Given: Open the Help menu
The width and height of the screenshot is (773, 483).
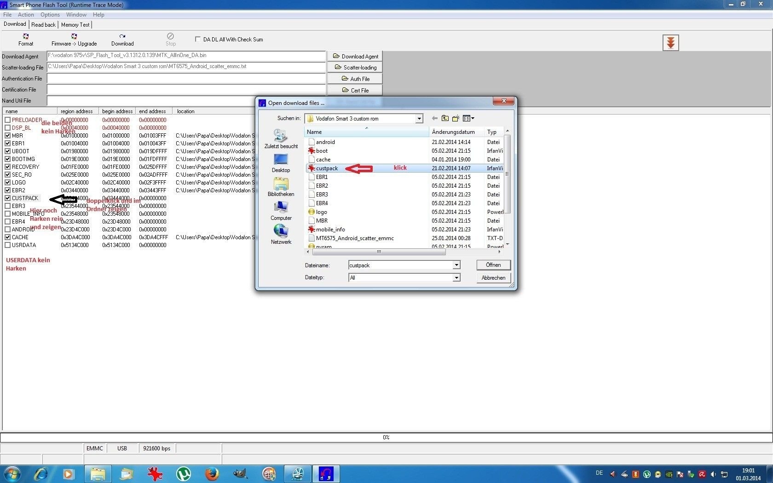Looking at the screenshot, I should click(x=98, y=15).
